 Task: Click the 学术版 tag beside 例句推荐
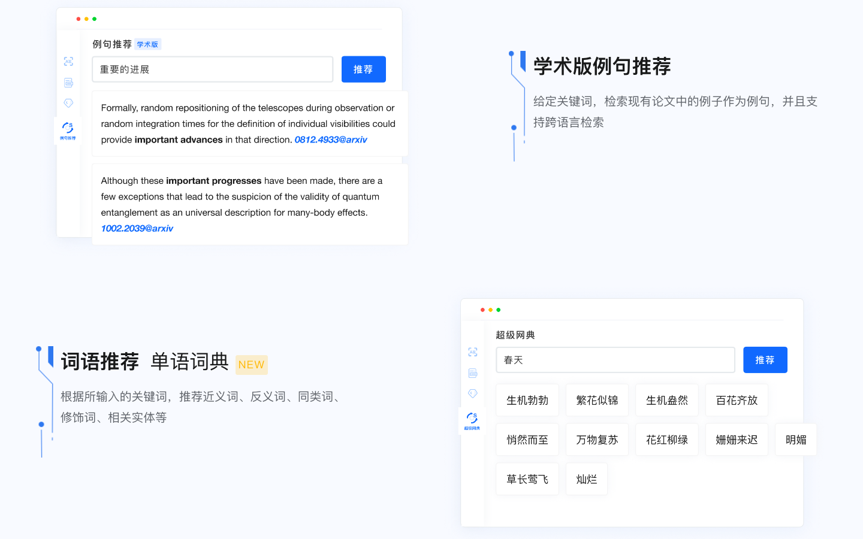tap(147, 44)
